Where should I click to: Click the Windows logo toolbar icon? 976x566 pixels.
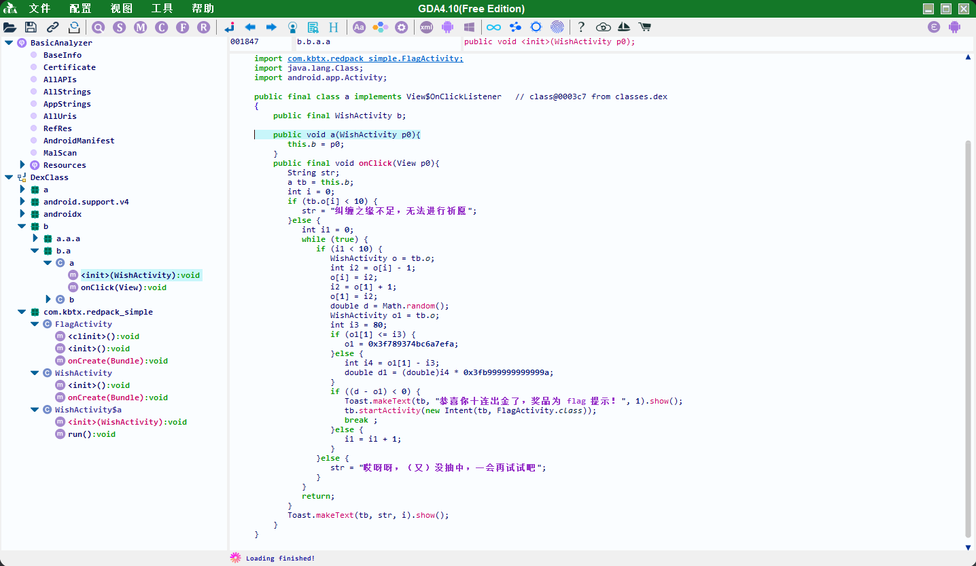[469, 27]
